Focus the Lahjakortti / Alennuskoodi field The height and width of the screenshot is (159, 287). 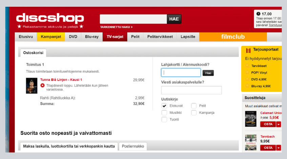[181, 72]
